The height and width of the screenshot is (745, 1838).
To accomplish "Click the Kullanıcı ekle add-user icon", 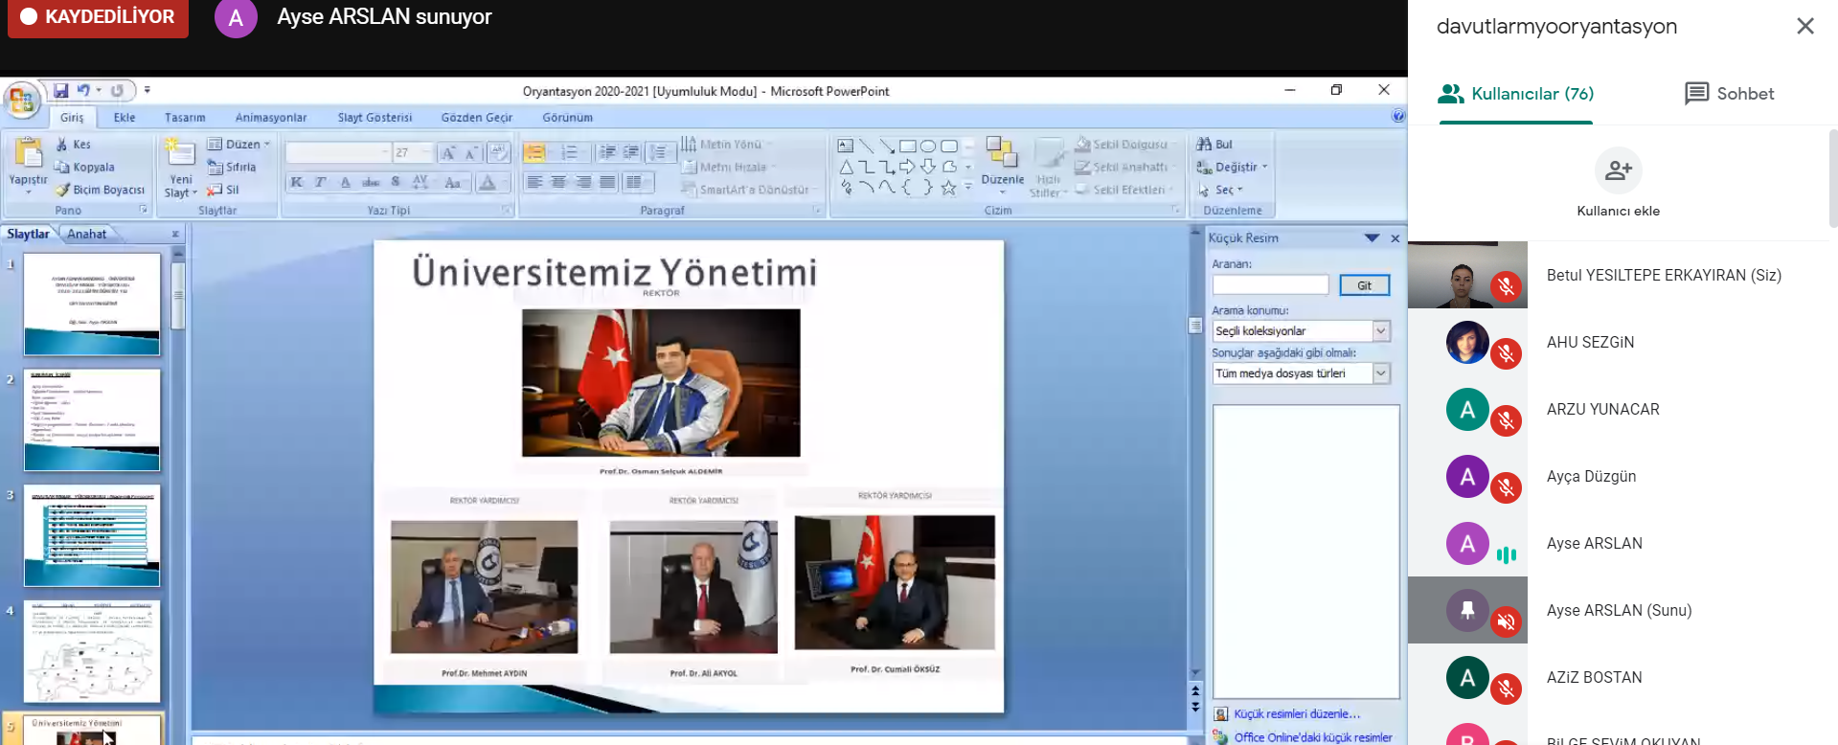I will tap(1618, 171).
